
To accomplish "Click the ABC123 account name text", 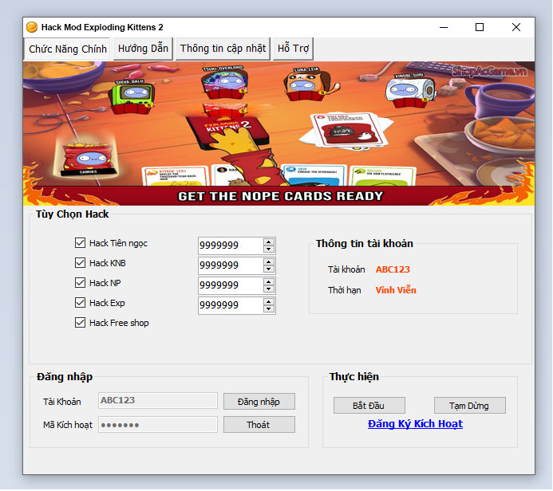I will [393, 269].
